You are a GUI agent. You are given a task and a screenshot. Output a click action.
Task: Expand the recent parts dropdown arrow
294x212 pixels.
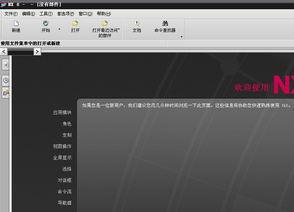(x=119, y=29)
